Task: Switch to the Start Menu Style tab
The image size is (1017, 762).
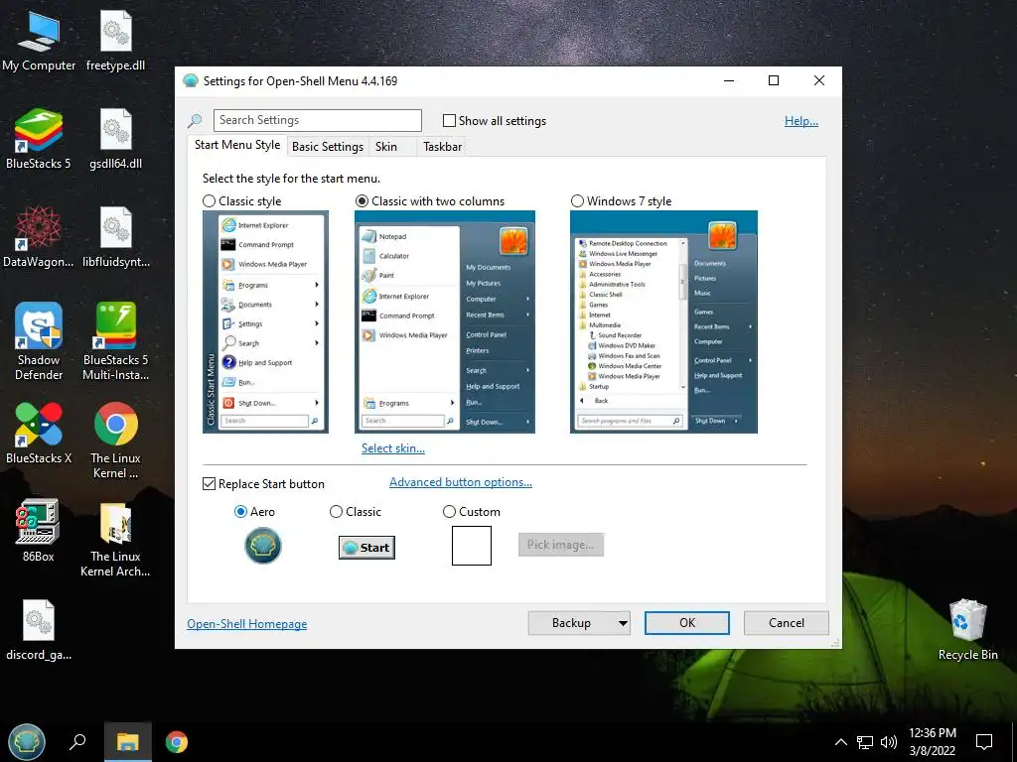Action: tap(237, 145)
